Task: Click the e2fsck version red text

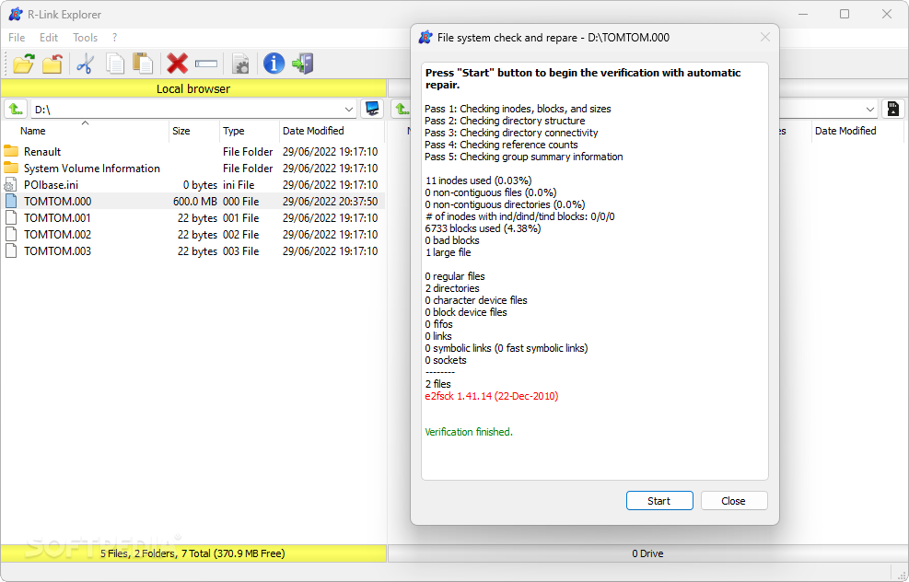Action: 492,397
